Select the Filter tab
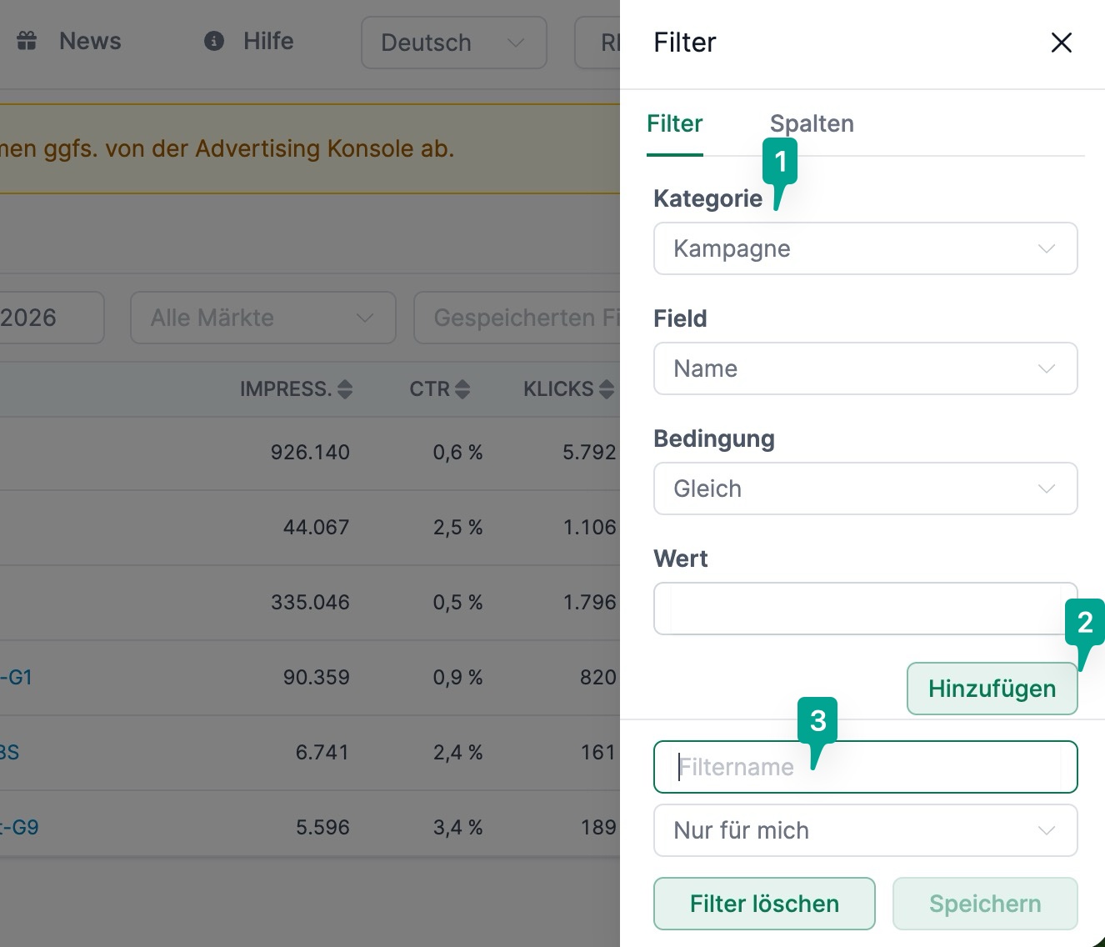Viewport: 1105px width, 947px height. [x=674, y=123]
